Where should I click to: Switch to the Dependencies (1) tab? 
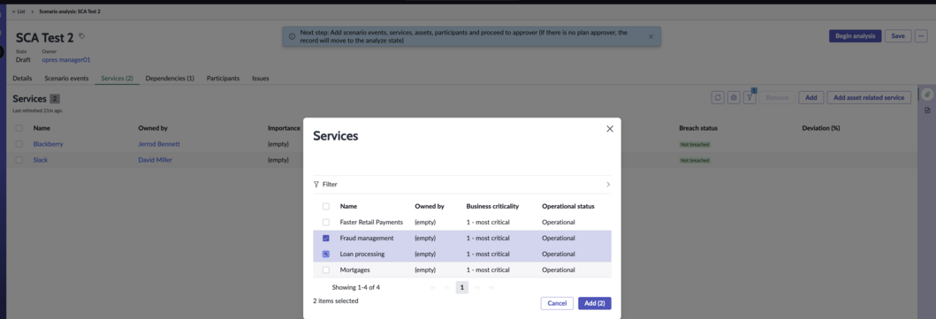[x=170, y=78]
